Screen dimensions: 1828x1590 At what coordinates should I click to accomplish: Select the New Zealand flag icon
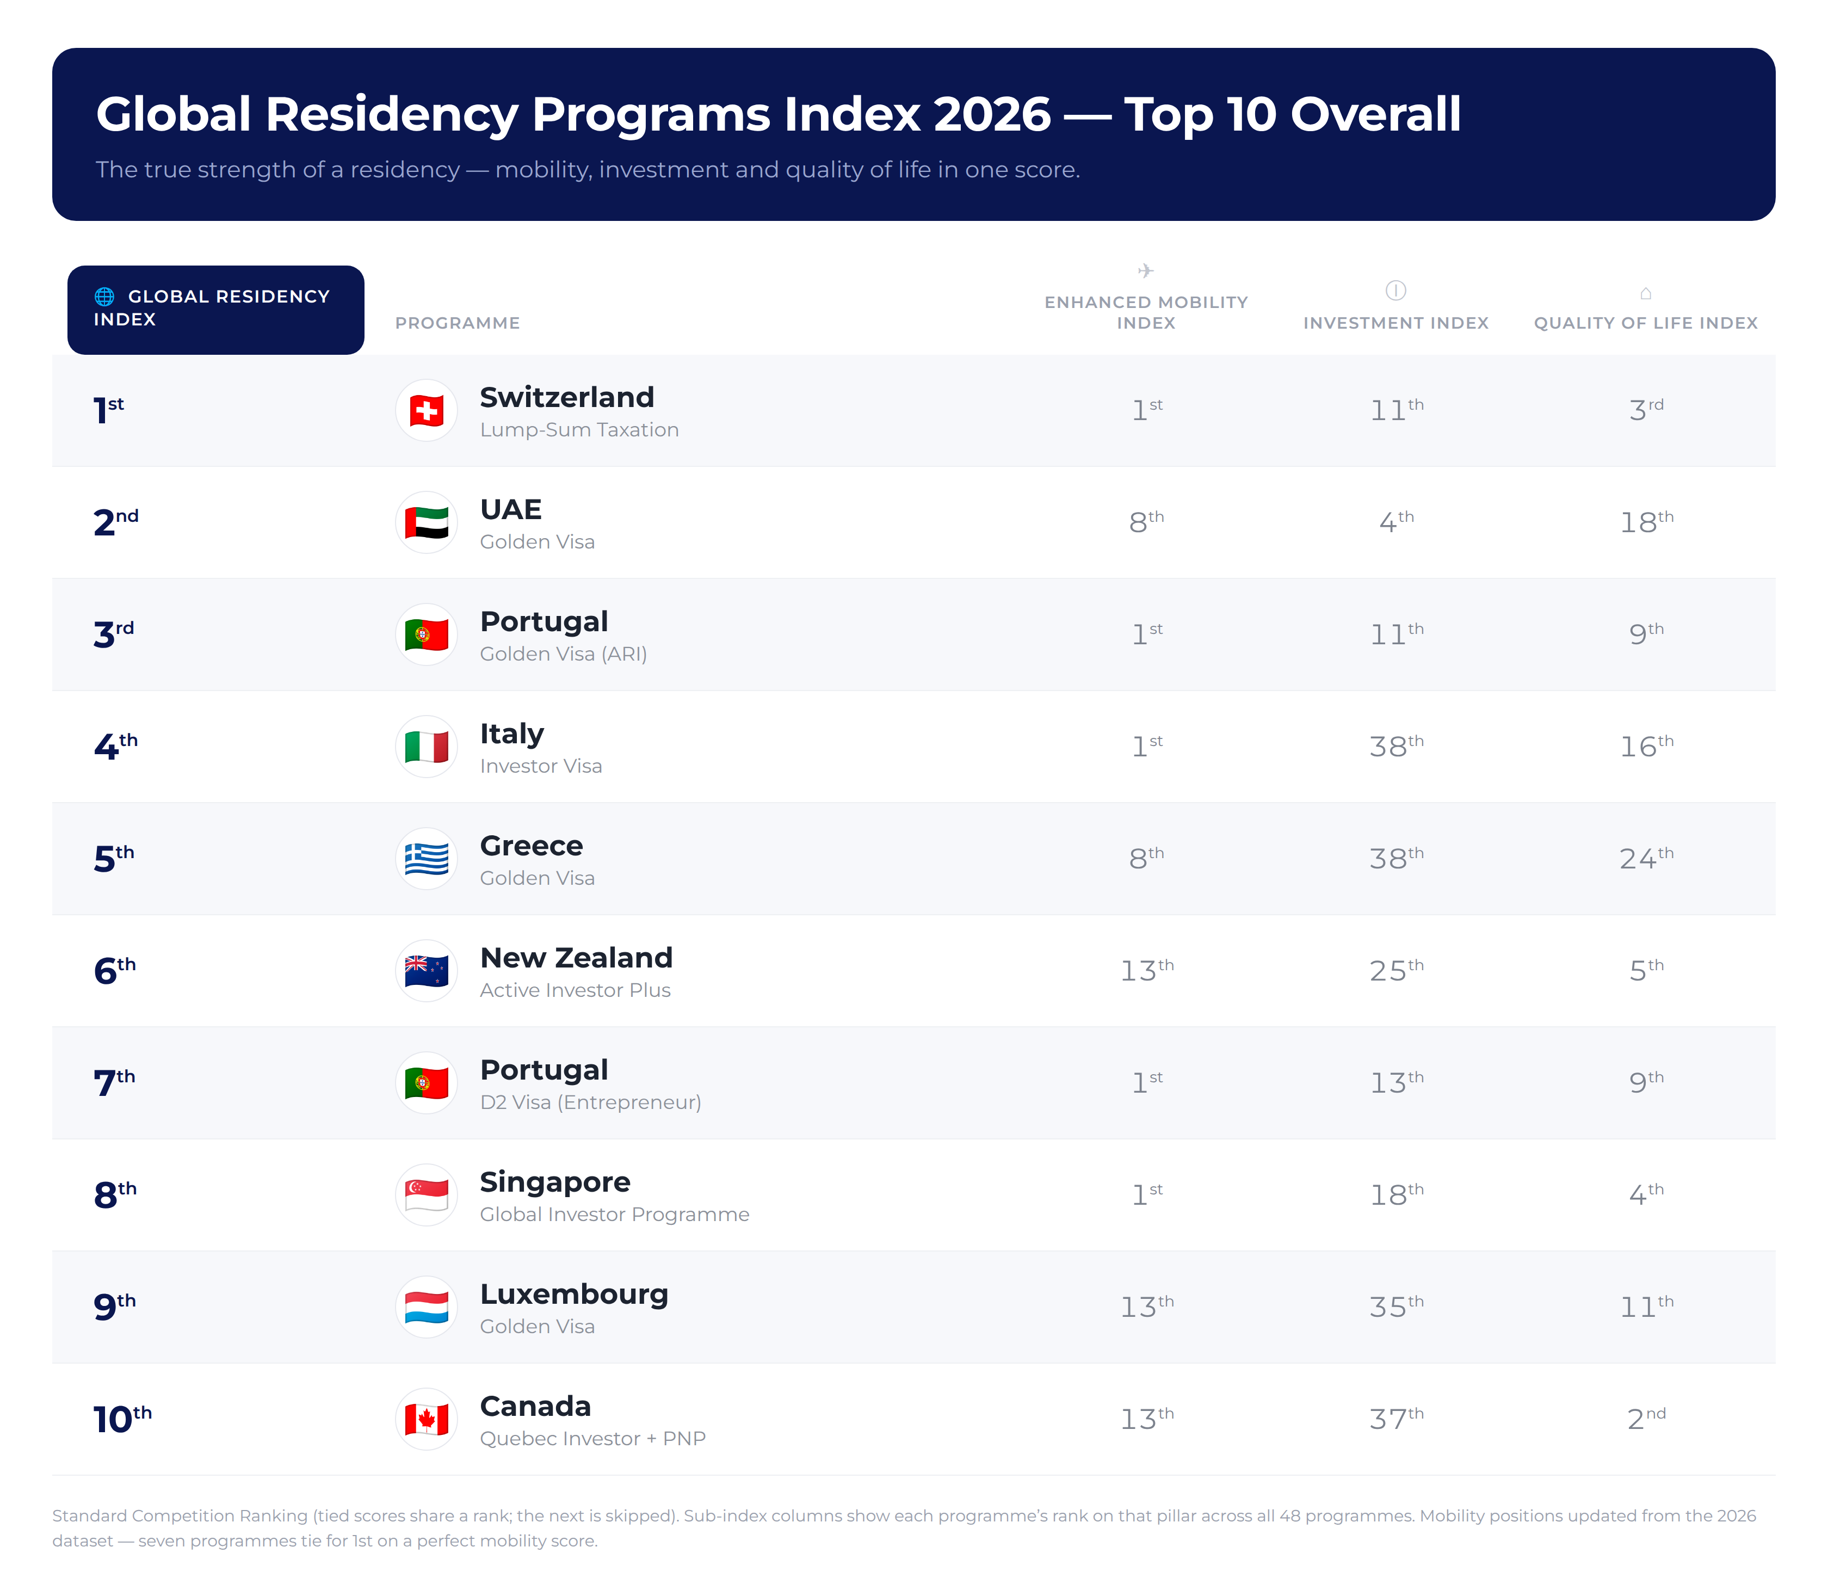[427, 971]
